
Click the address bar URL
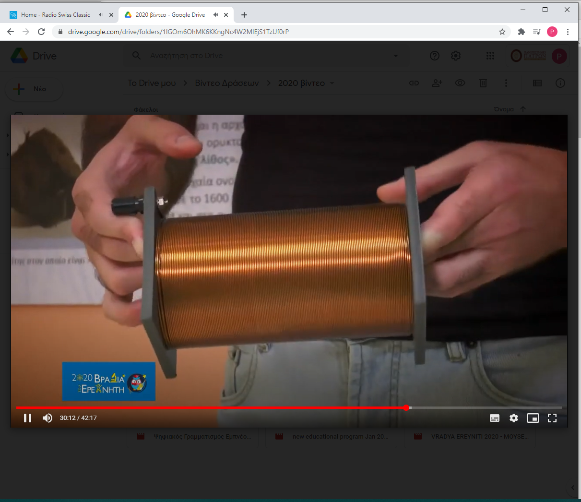(x=178, y=32)
